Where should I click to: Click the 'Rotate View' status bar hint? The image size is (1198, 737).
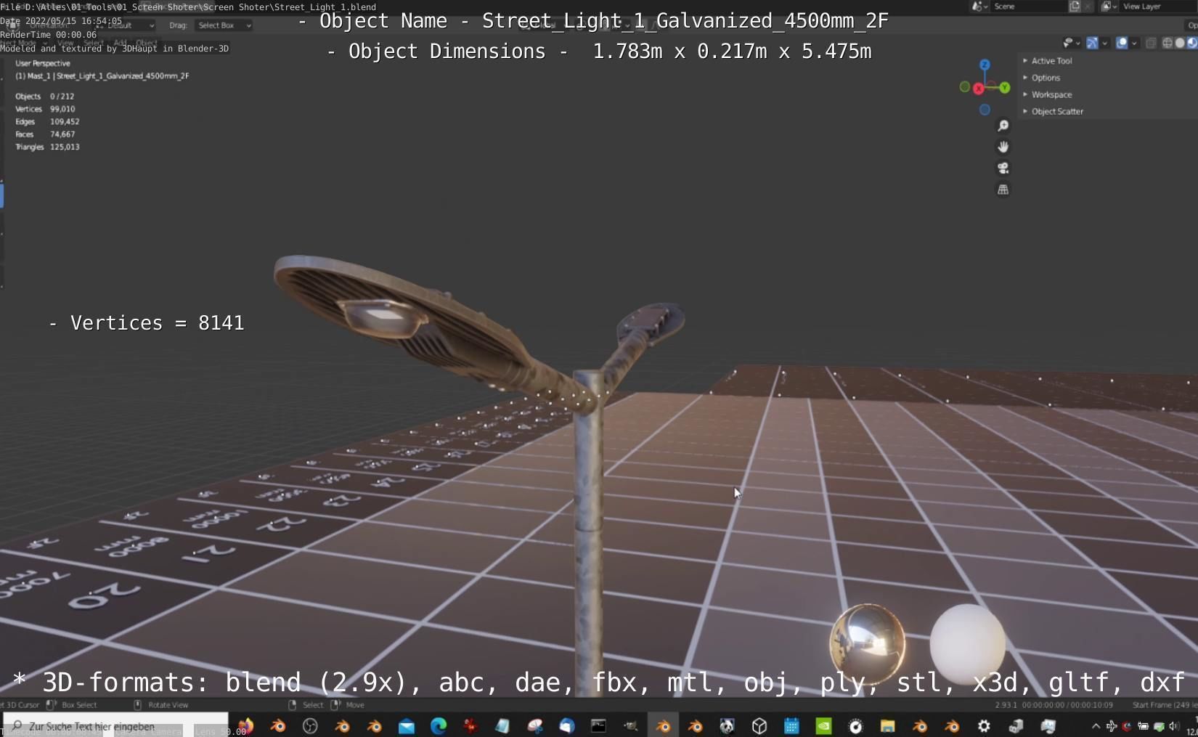coord(168,704)
